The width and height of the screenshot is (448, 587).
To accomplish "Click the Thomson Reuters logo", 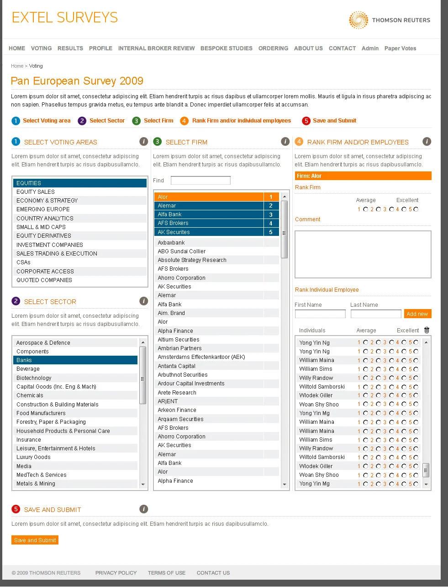I will (x=389, y=20).
